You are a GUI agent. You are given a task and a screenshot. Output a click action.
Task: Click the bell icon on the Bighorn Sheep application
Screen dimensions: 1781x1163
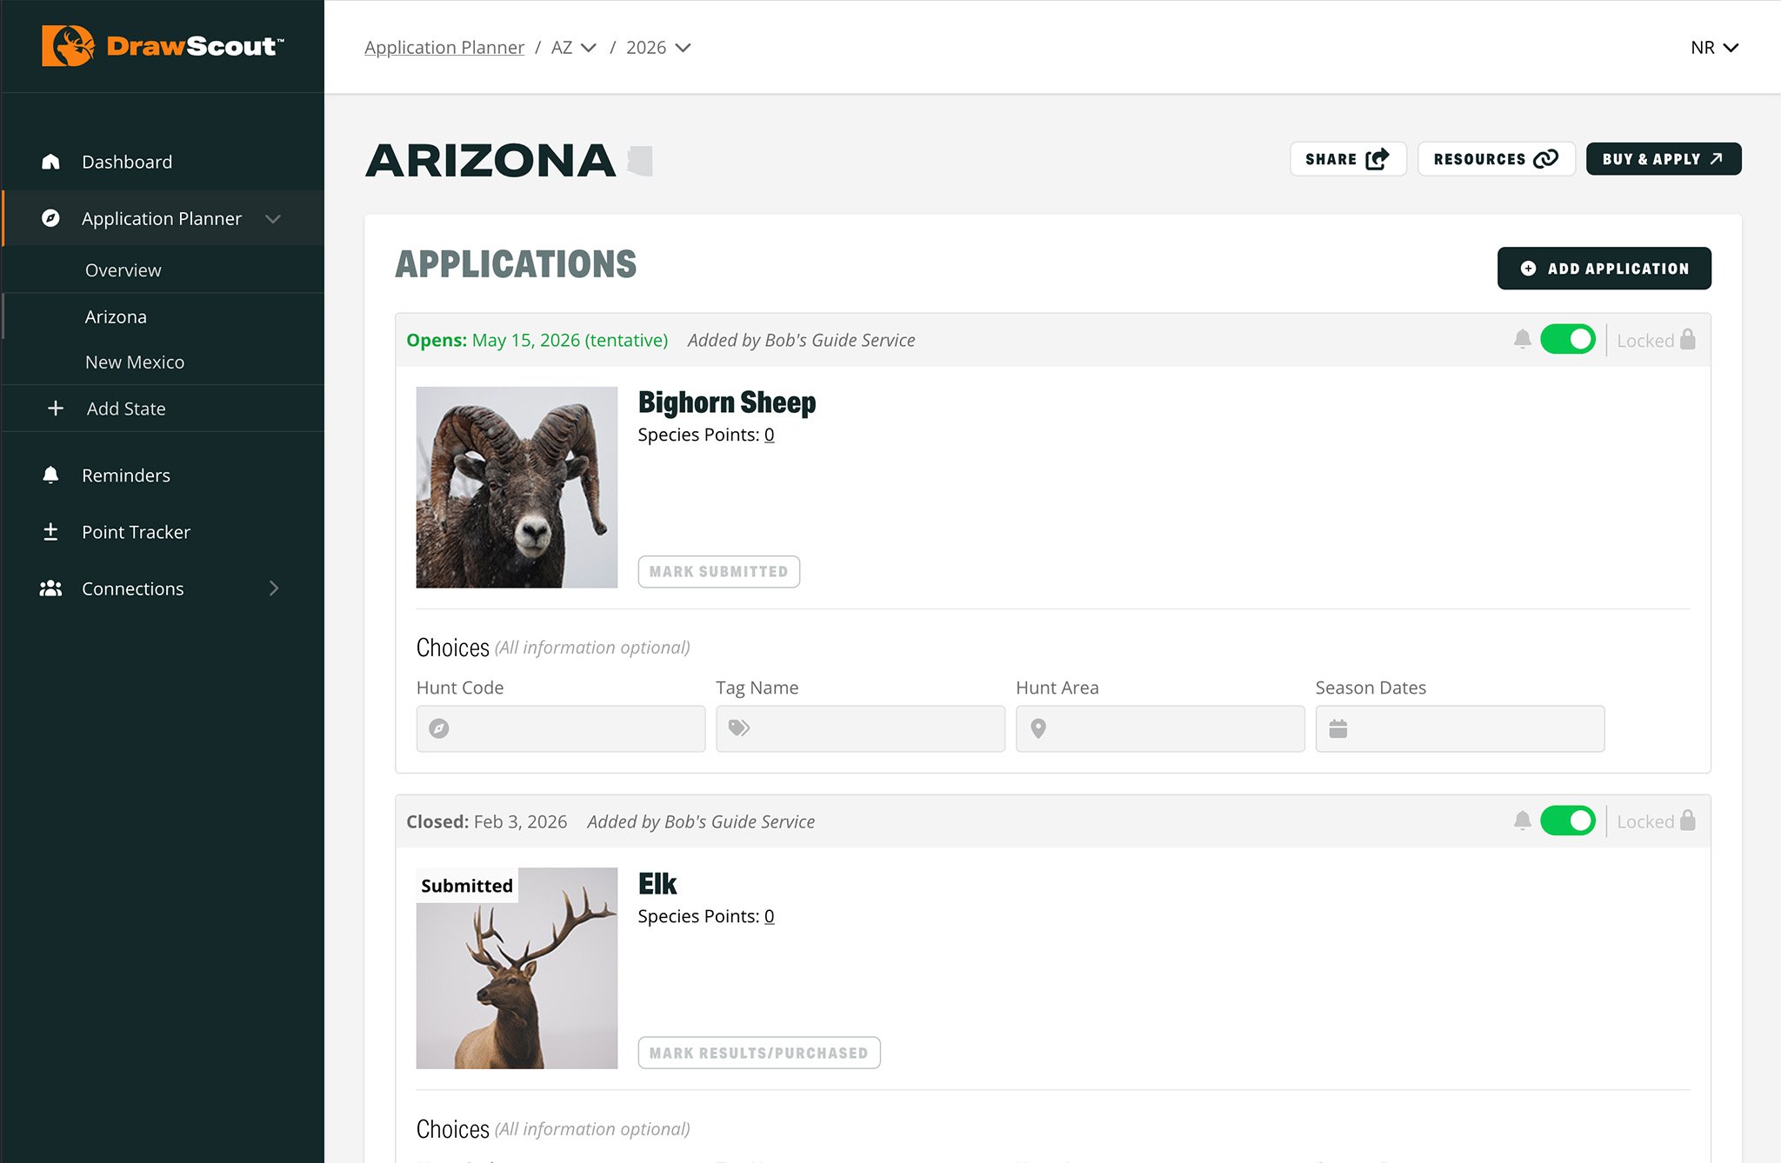click(x=1522, y=339)
